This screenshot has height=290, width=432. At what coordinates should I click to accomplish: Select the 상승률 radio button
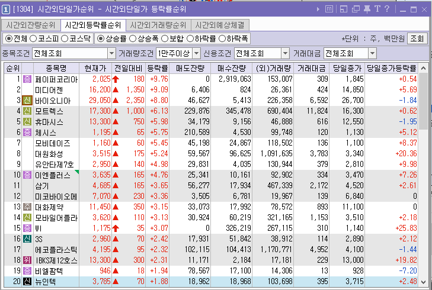101,38
